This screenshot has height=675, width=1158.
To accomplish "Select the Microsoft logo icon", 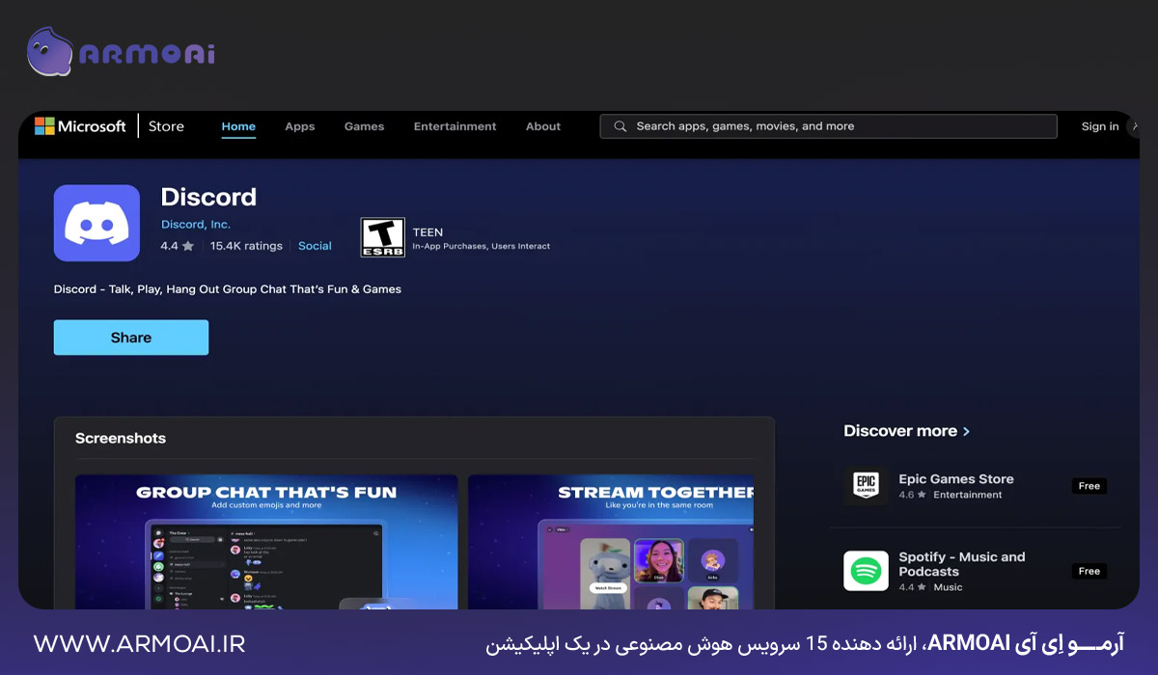I will point(42,125).
